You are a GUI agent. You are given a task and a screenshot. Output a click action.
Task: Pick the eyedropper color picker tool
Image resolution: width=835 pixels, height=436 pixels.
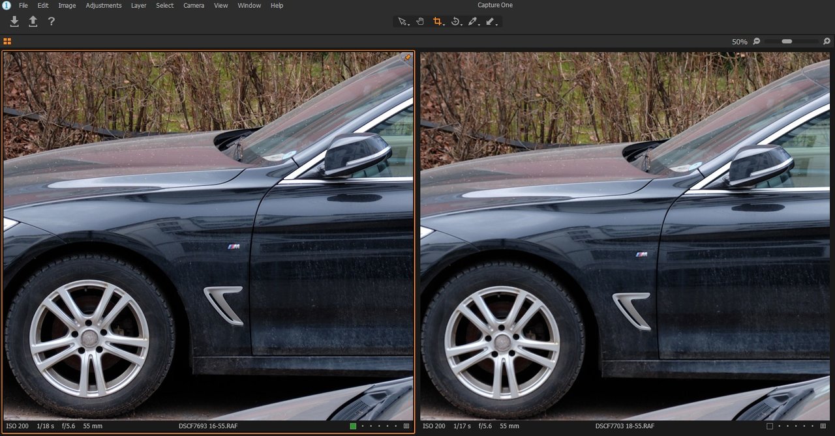coord(473,22)
